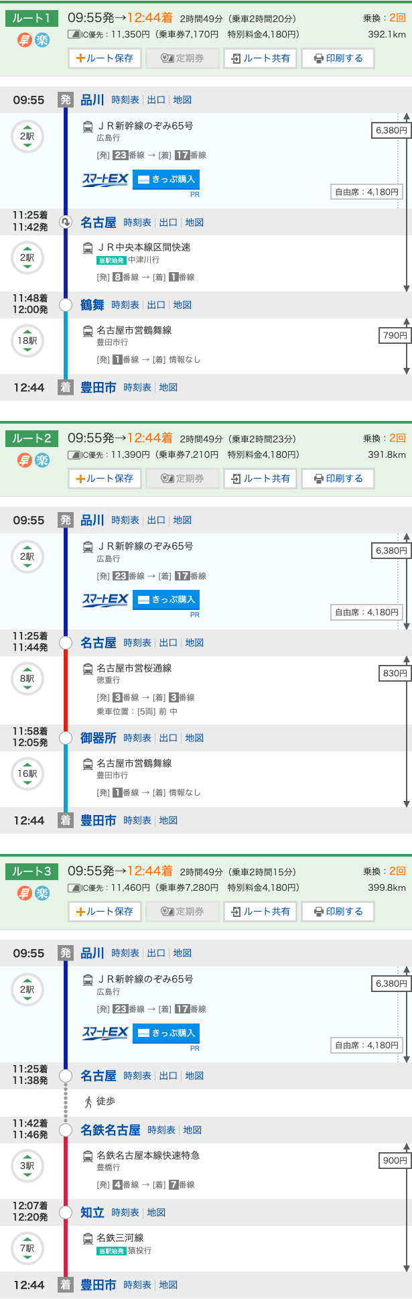Click the スマートEX logo in Route 3
This screenshot has width=412, height=1299.
click(x=105, y=1033)
